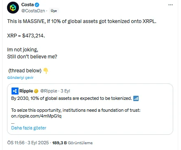The width and height of the screenshot is (181, 150).
Task: Open the three-dot more options menu
Action: coord(170,5)
